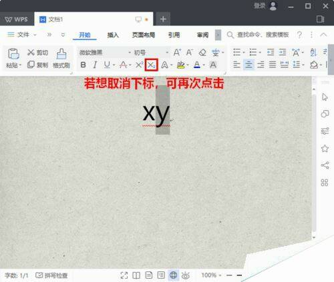
Task: Expand font color dropdown arrow
Action: [x=204, y=65]
